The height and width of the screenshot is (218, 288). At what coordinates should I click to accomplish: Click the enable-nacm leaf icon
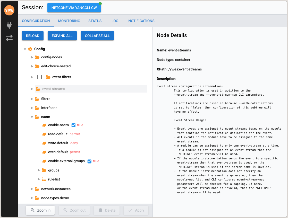click(x=44, y=125)
